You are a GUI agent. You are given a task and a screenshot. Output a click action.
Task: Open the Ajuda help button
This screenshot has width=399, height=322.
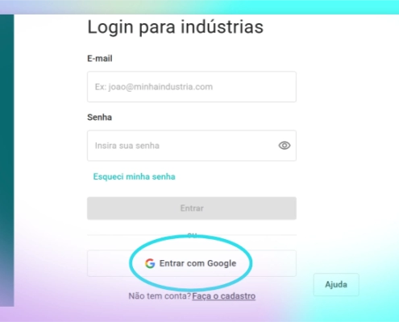click(336, 284)
